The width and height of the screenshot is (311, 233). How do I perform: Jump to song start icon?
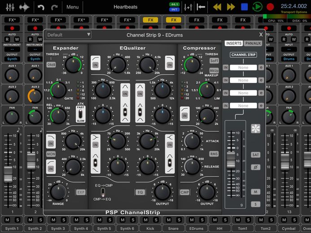201,7
